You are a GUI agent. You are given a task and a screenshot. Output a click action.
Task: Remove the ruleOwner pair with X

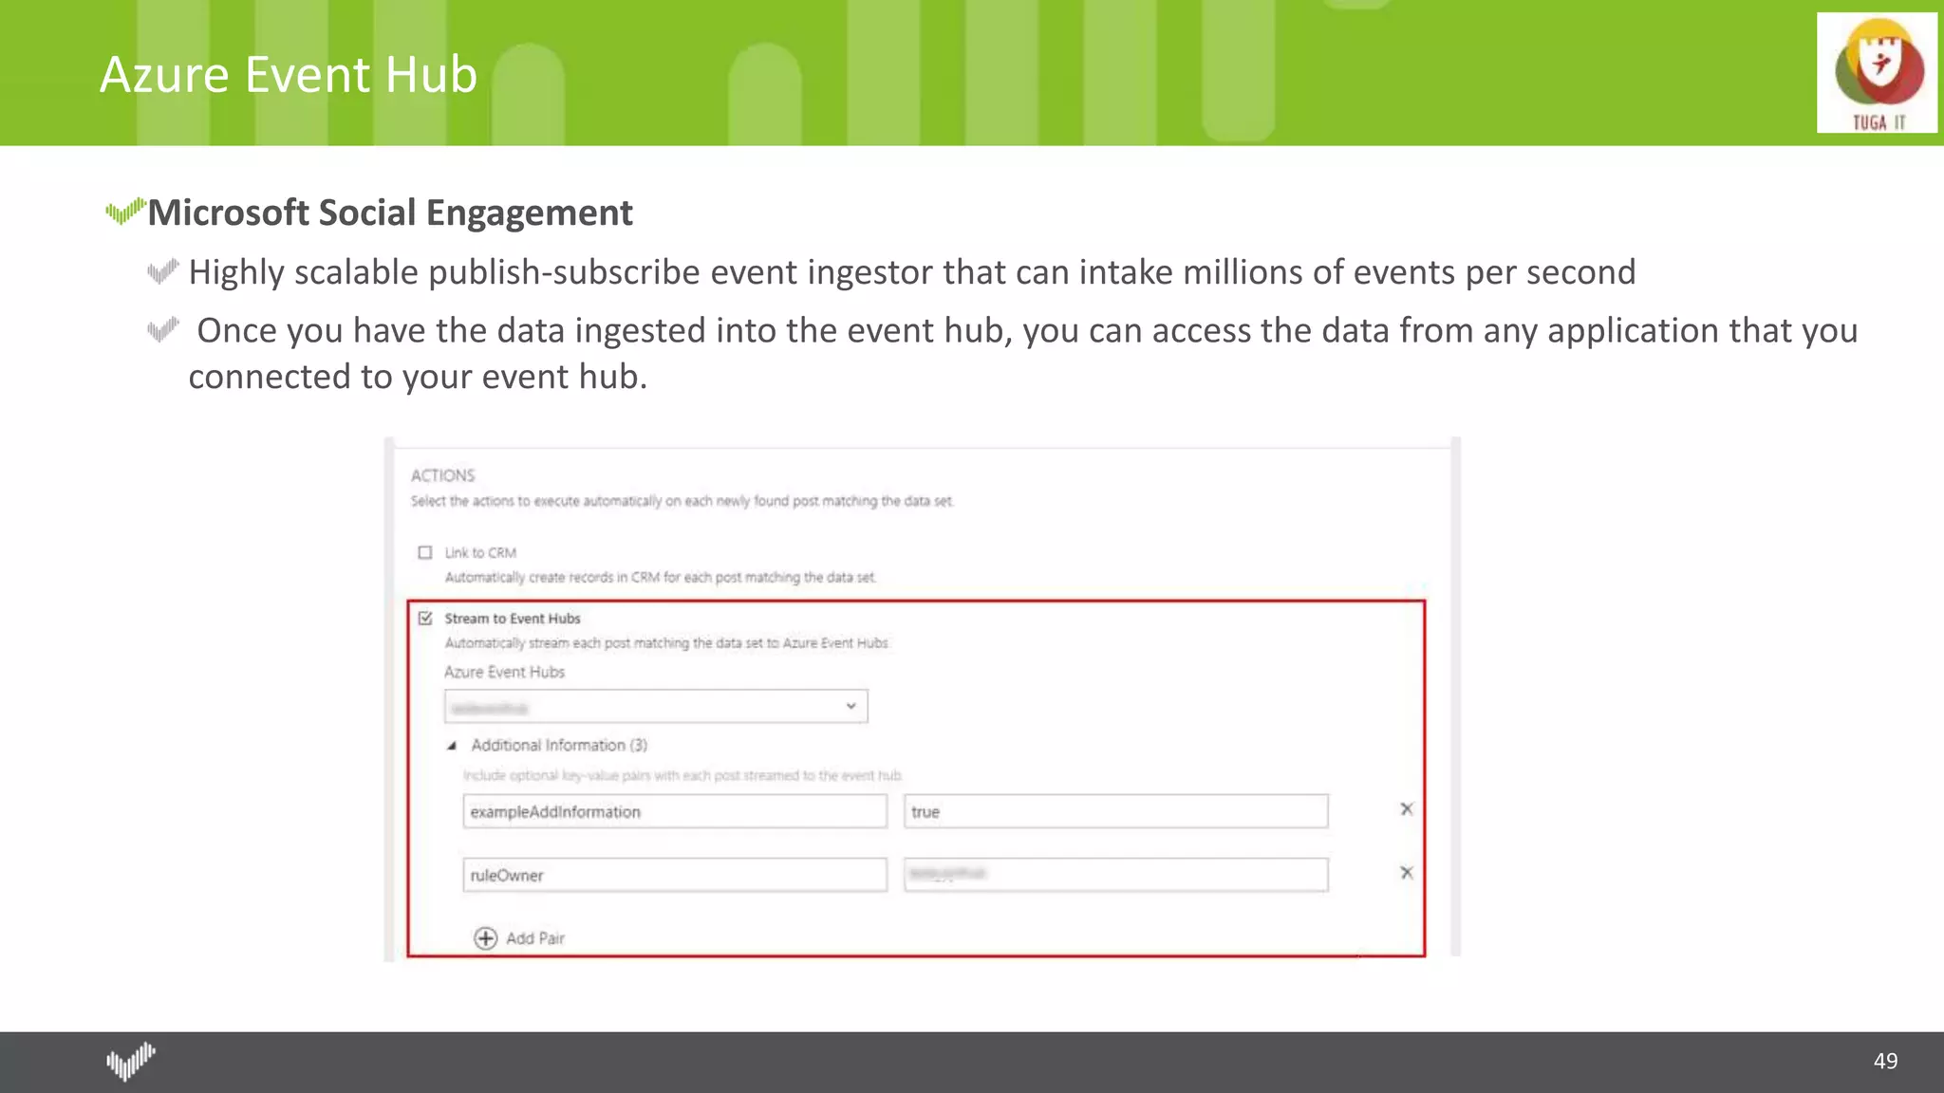coord(1407,873)
